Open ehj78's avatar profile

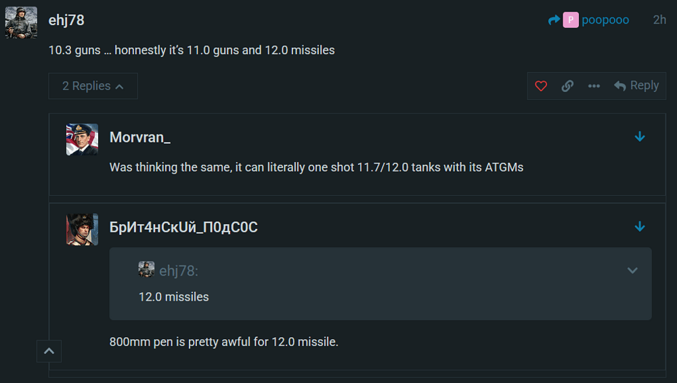click(21, 22)
